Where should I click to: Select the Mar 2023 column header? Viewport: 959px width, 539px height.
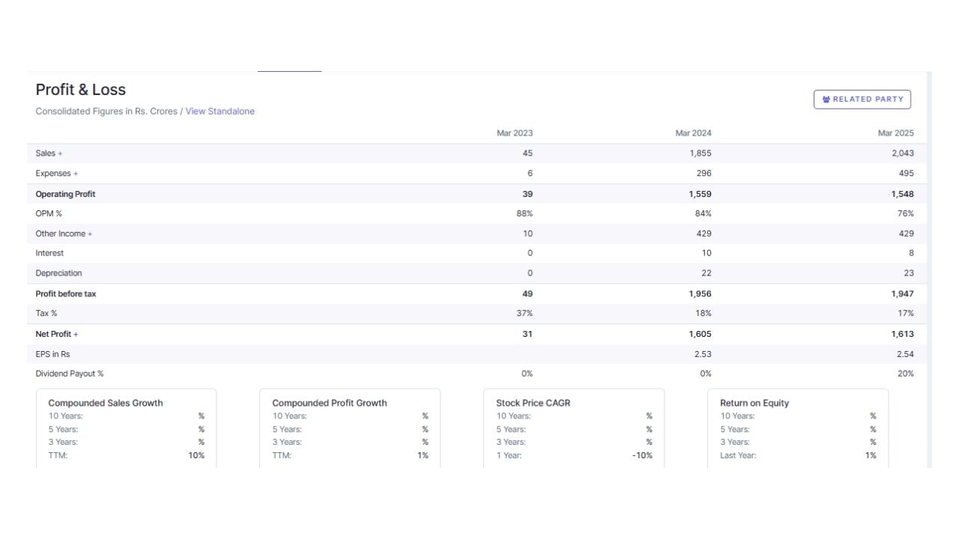[515, 133]
